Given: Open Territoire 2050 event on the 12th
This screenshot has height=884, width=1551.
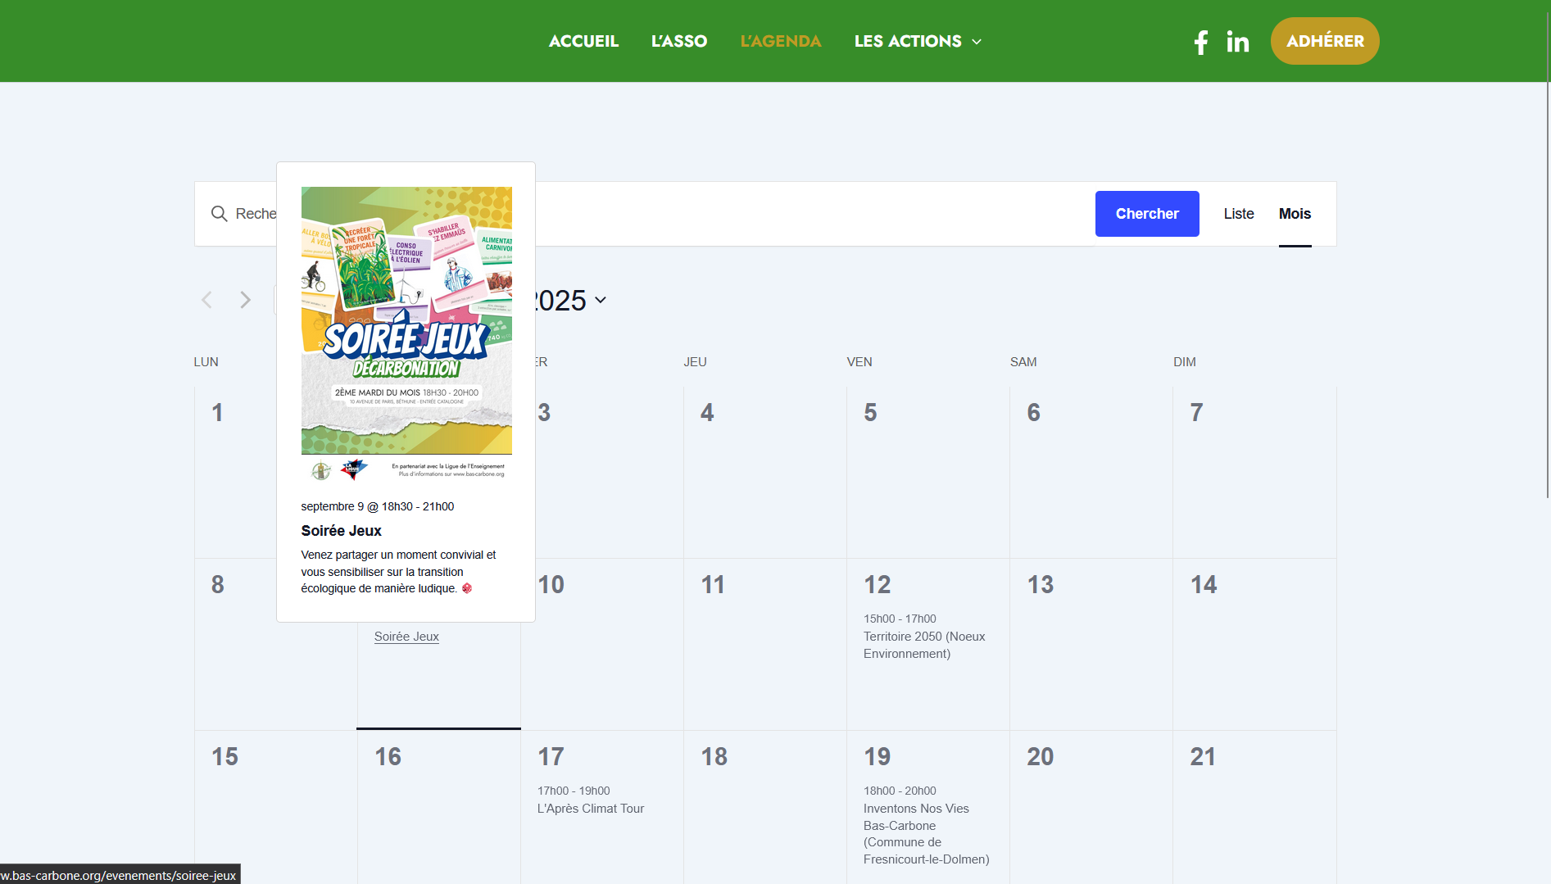Looking at the screenshot, I should coord(923,645).
